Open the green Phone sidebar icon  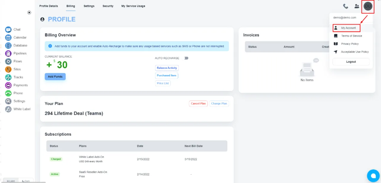point(8,93)
